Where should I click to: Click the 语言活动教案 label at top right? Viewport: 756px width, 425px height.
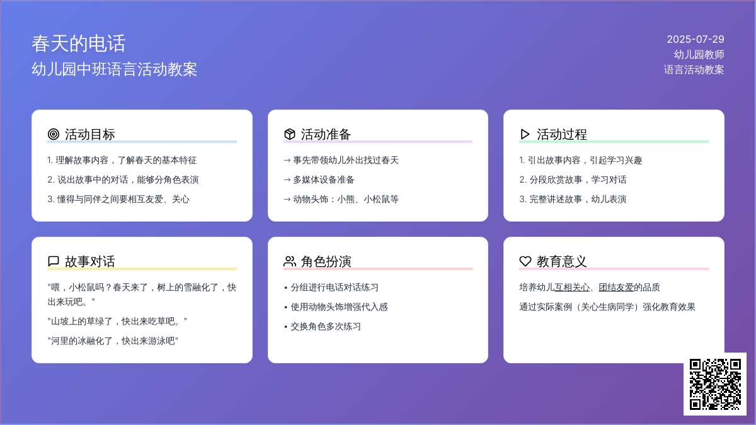[x=694, y=69]
